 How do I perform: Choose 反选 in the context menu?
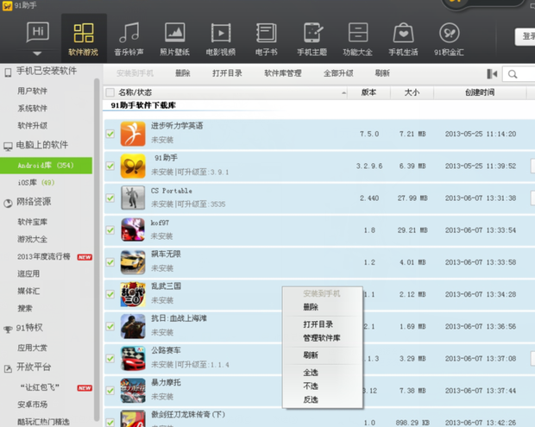click(311, 399)
